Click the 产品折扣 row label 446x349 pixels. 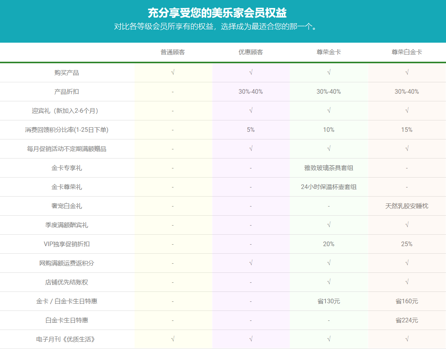67,92
